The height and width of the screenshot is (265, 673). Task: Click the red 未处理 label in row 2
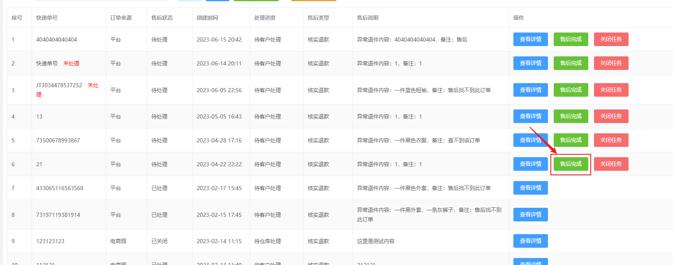pos(71,63)
